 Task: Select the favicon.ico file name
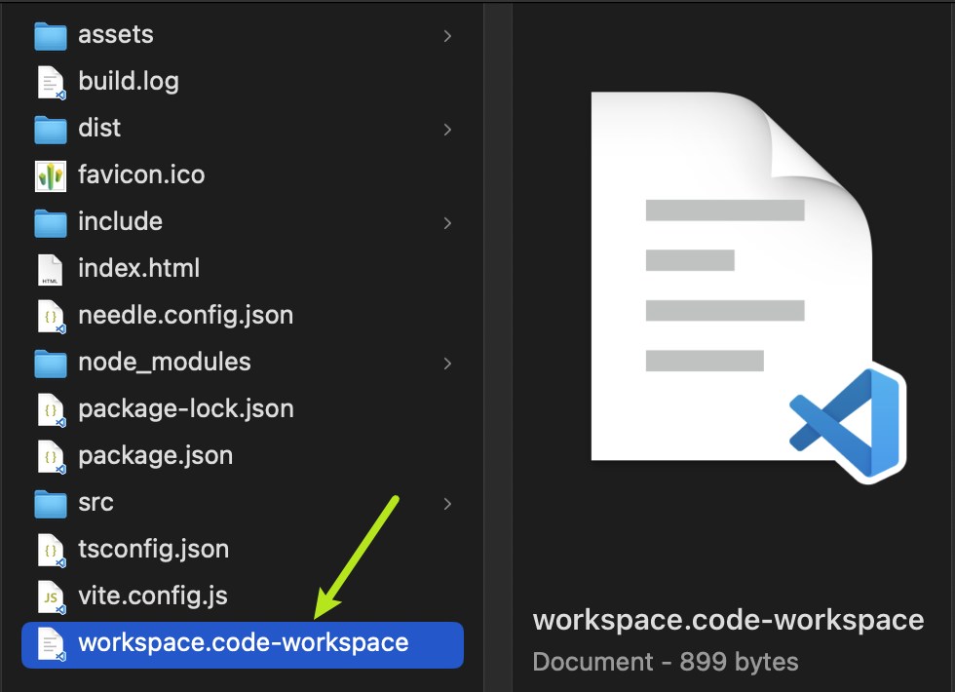pyautogui.click(x=141, y=174)
